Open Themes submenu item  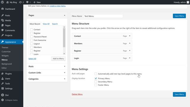point(5,48)
